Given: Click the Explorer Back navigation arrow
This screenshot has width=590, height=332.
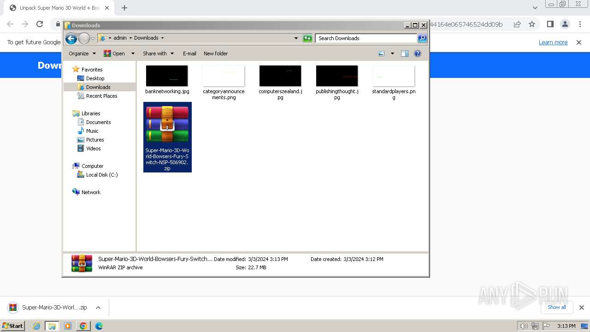Looking at the screenshot, I should pos(71,38).
